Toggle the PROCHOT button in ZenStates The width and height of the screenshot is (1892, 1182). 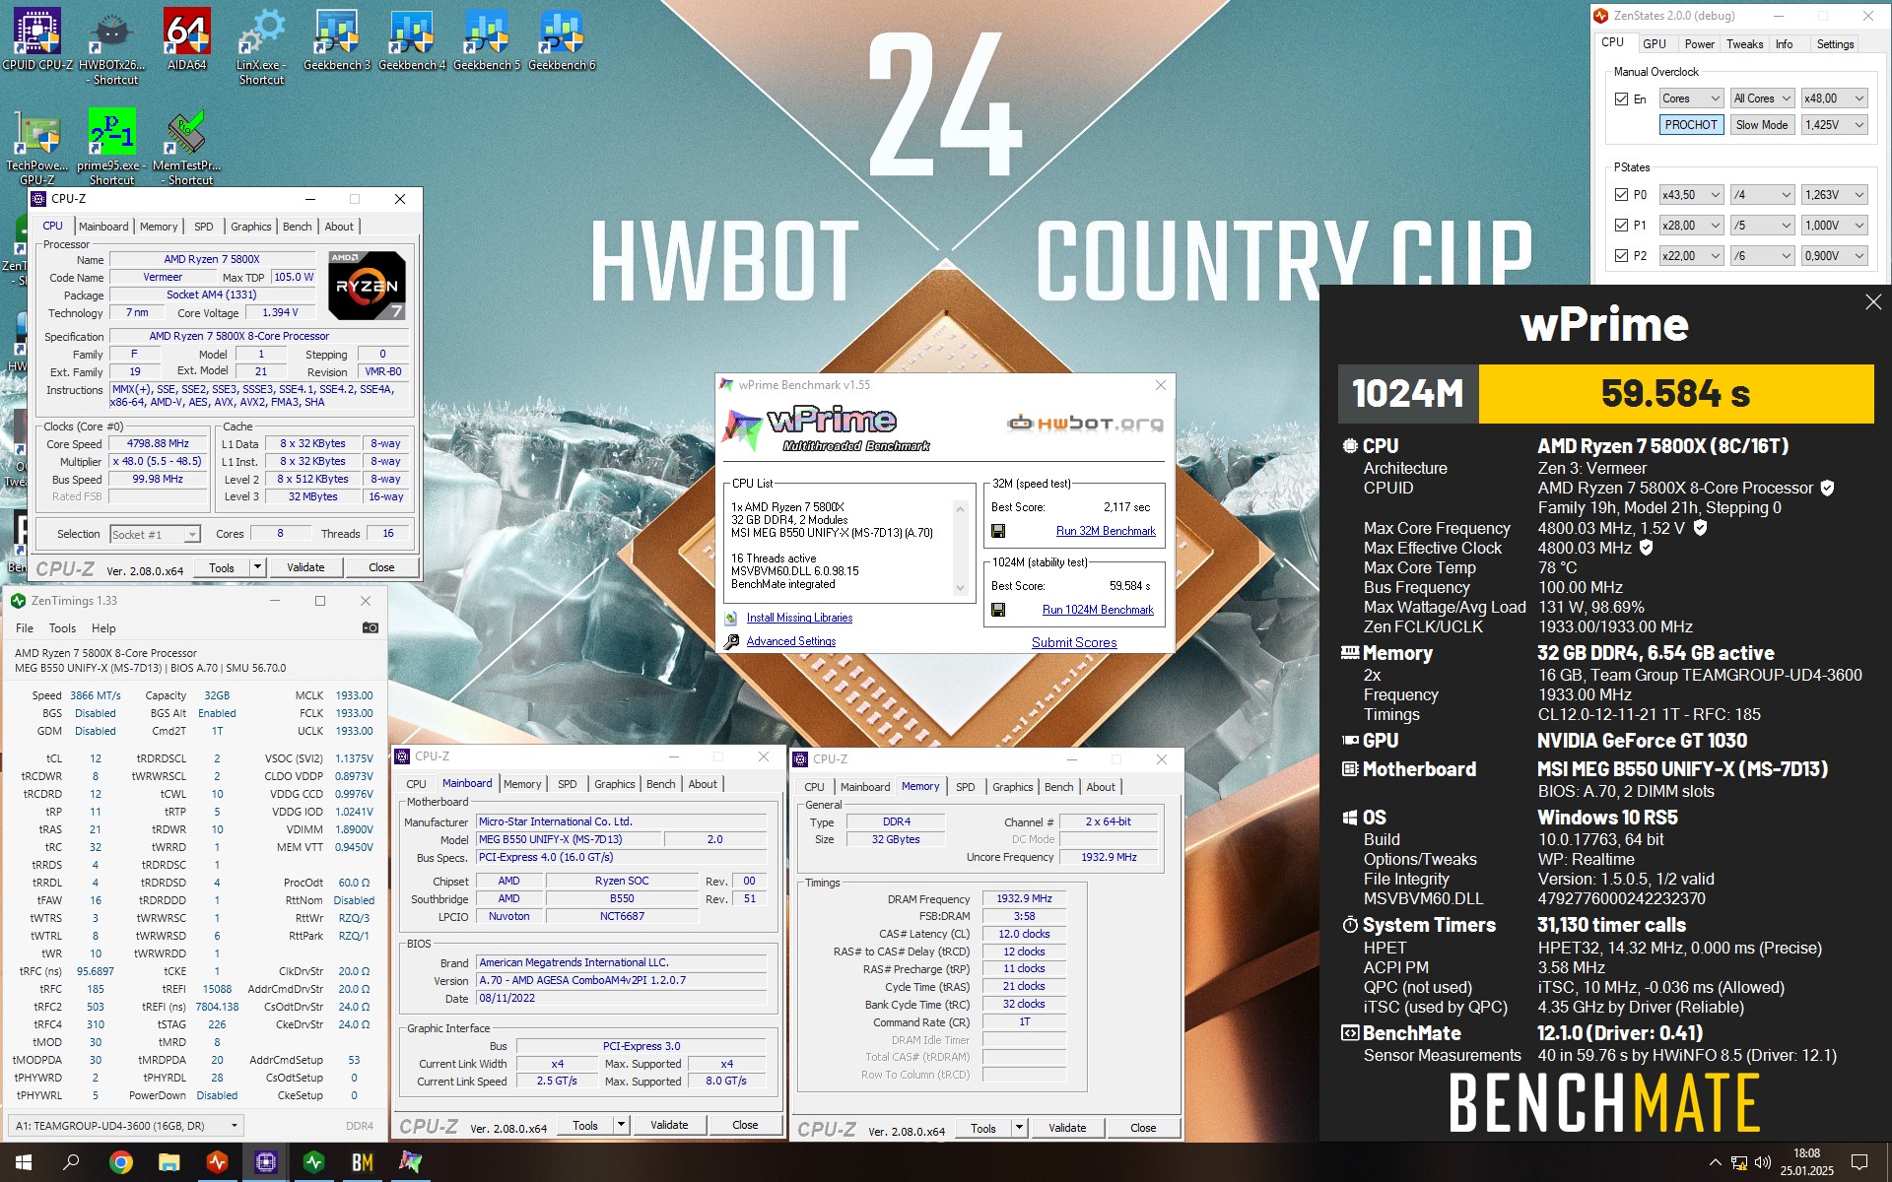(x=1691, y=125)
